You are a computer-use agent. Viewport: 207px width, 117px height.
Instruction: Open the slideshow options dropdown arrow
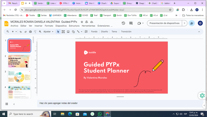(x=185, y=23)
